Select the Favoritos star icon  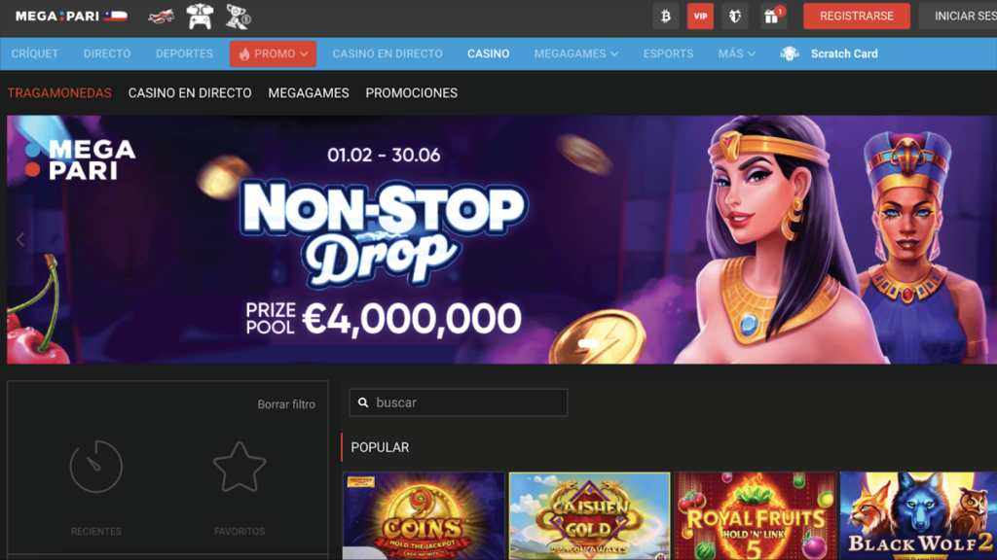coord(240,467)
